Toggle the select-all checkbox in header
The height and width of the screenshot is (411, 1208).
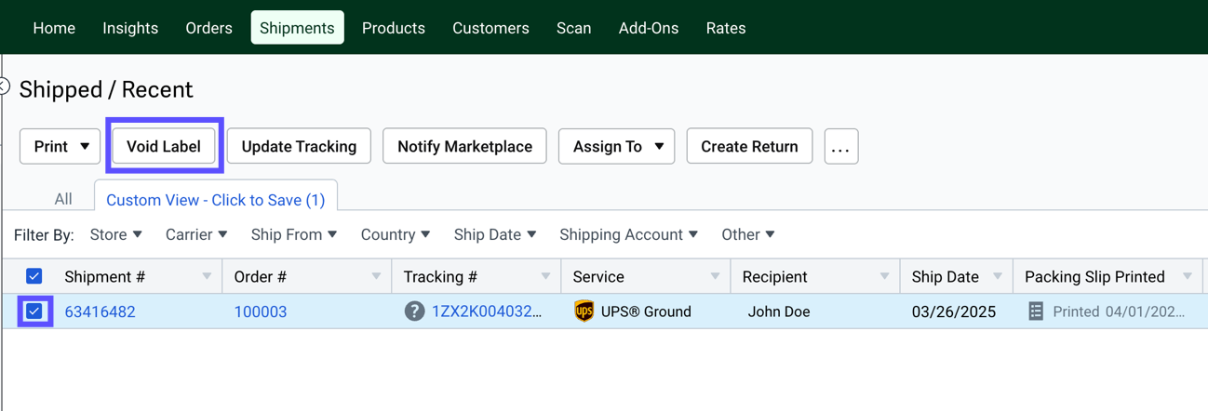(x=34, y=276)
